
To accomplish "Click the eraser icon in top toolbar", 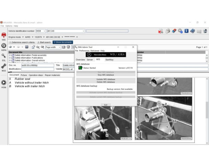I will [174, 31].
